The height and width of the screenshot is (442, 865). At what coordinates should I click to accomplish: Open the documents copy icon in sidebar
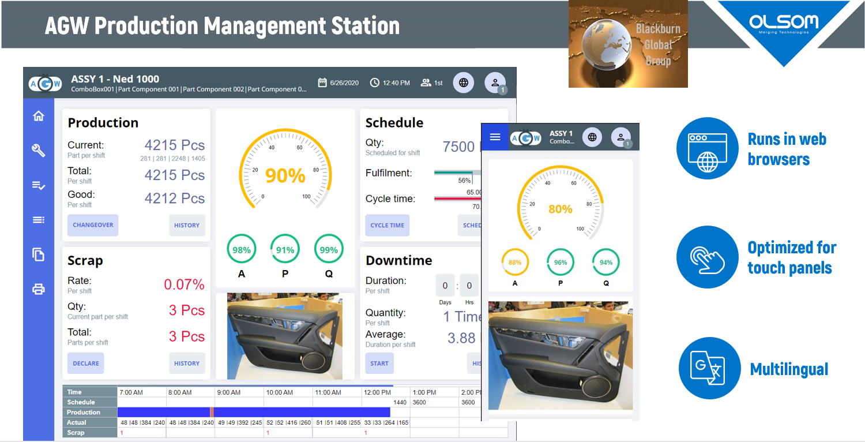(39, 254)
